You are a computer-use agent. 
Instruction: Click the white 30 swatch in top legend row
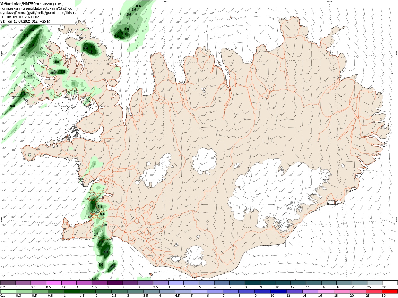click(x=390, y=282)
